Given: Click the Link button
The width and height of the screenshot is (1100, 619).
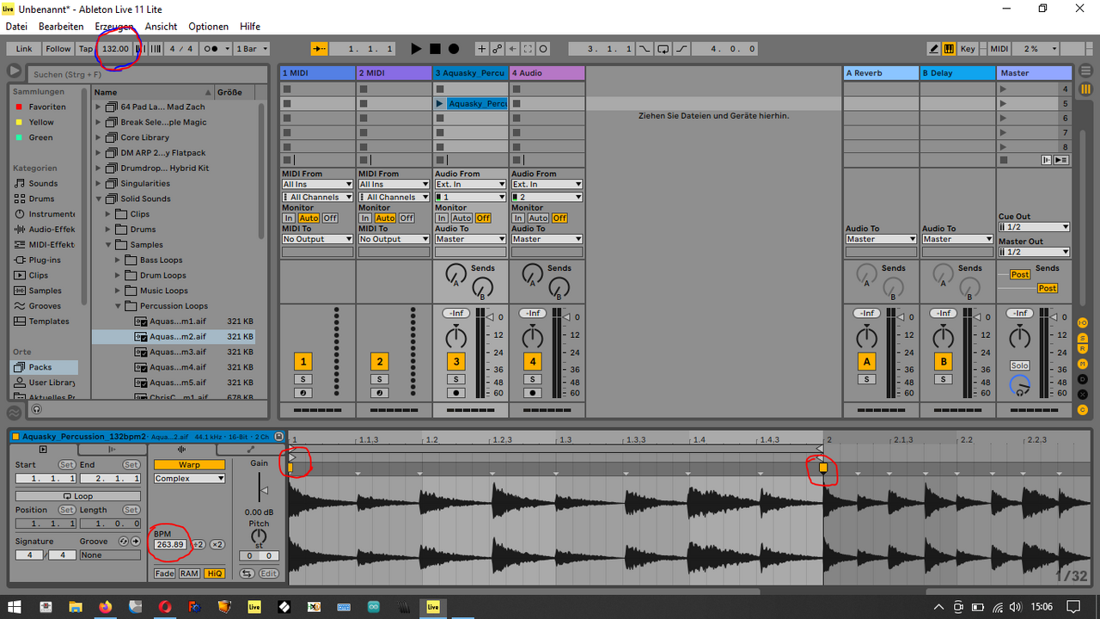Looking at the screenshot, I should click(x=24, y=49).
